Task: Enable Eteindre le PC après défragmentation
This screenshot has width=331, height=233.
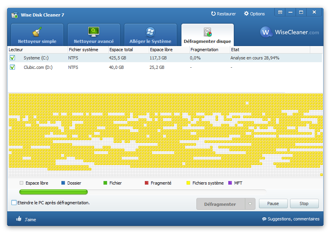Action: coord(14,203)
